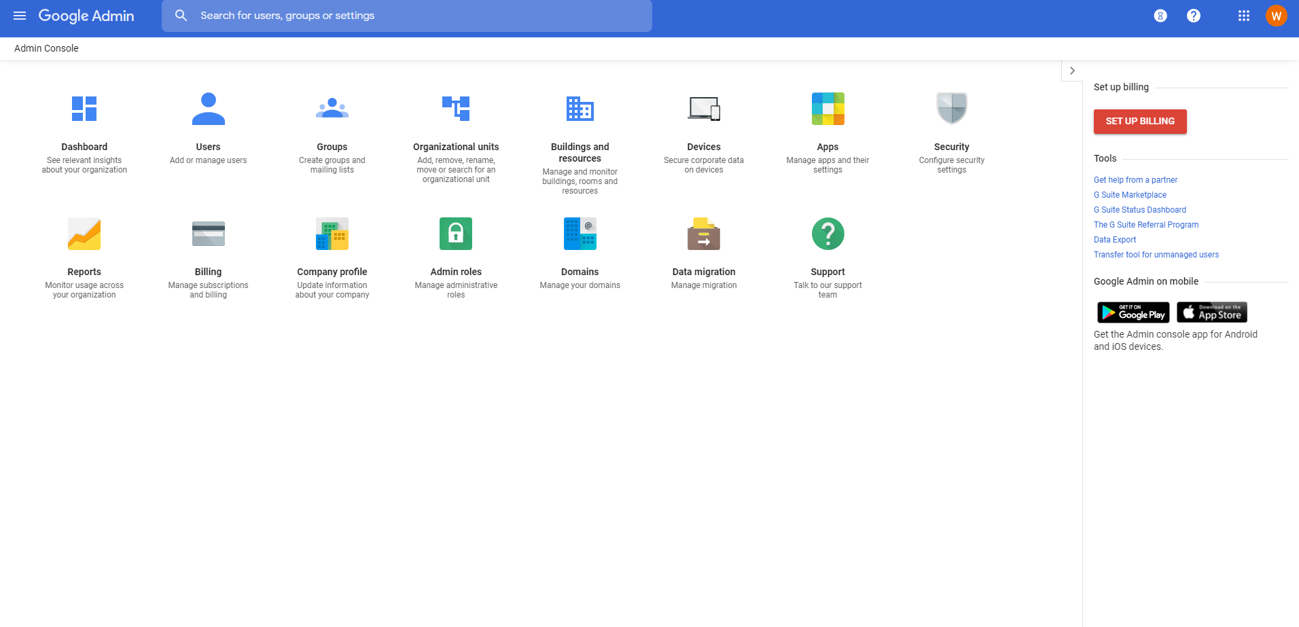Screen dimensions: 1299x627
Task: Open the Data migration icon
Action: (704, 234)
